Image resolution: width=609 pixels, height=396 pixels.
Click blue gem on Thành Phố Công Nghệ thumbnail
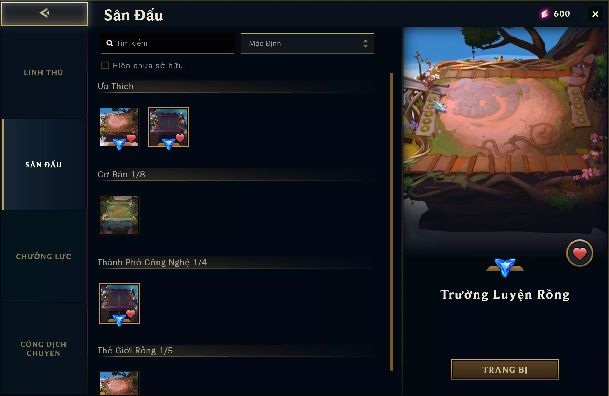tap(119, 320)
